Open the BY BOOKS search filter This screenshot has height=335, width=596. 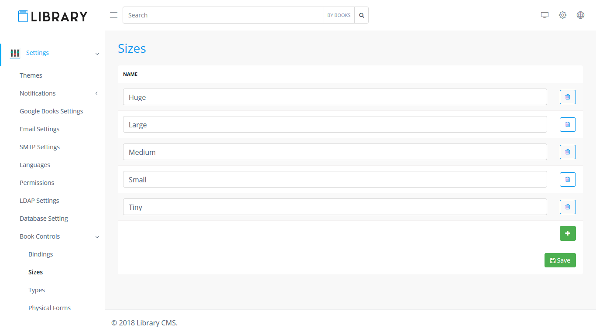pyautogui.click(x=339, y=15)
